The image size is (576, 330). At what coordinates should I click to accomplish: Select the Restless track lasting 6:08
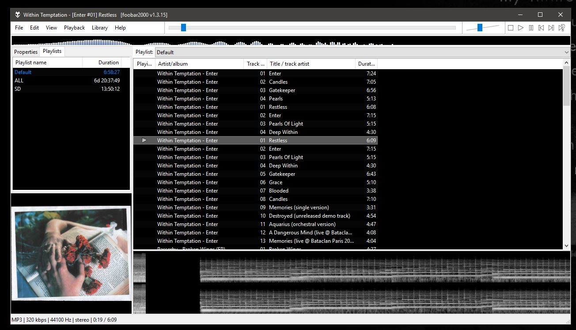pyautogui.click(x=255, y=107)
